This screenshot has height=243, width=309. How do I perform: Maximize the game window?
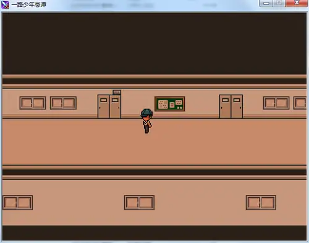pyautogui.click(x=279, y=3)
